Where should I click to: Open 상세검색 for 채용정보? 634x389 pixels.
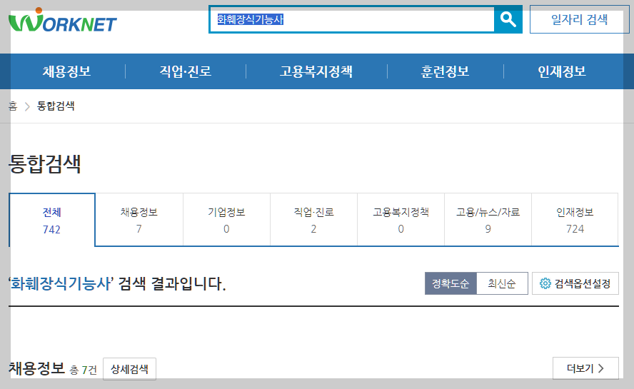pos(129,369)
